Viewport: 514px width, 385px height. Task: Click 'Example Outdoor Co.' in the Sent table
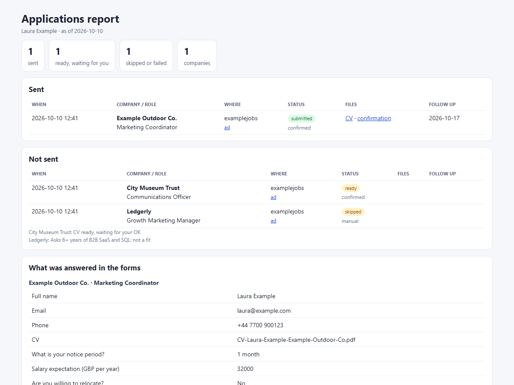tap(146, 118)
